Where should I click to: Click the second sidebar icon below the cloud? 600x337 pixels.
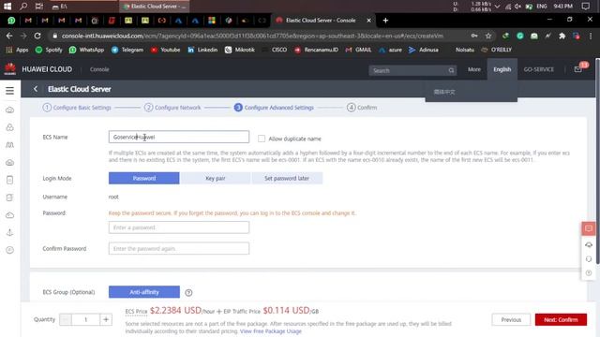pos(10,127)
